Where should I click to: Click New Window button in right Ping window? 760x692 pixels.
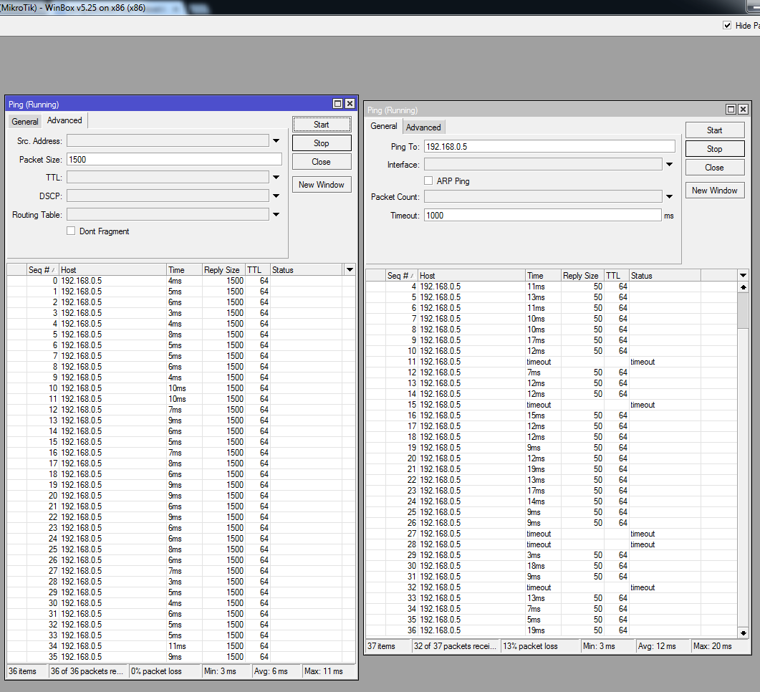[714, 191]
